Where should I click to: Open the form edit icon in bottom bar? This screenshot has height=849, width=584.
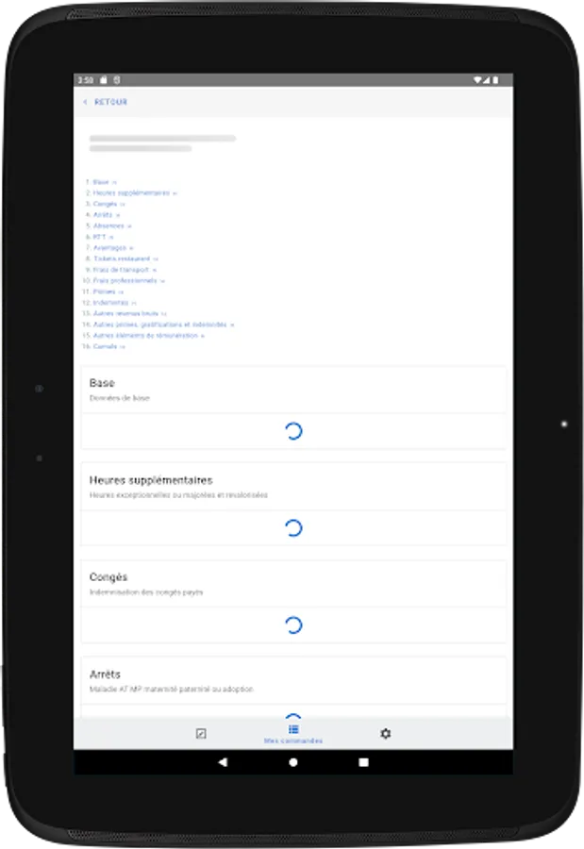pyautogui.click(x=201, y=734)
